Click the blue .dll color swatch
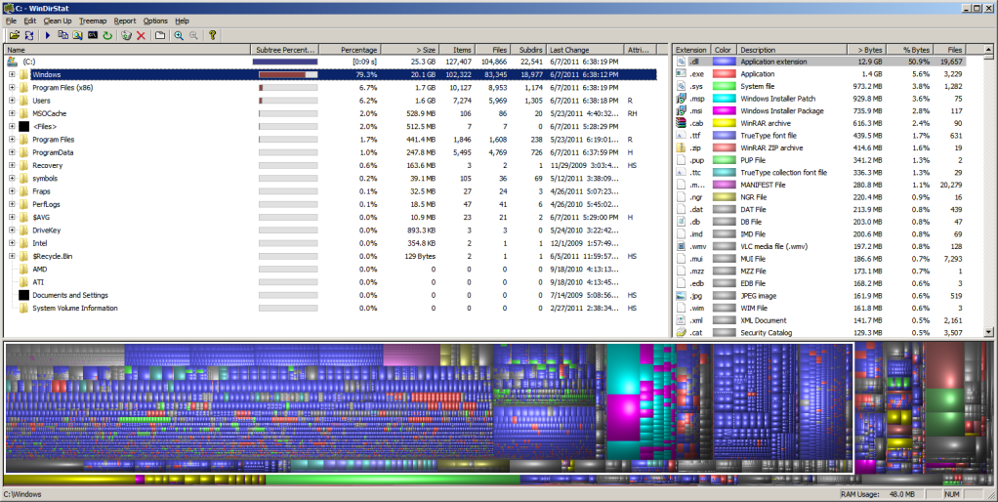998x502 pixels. (724, 62)
